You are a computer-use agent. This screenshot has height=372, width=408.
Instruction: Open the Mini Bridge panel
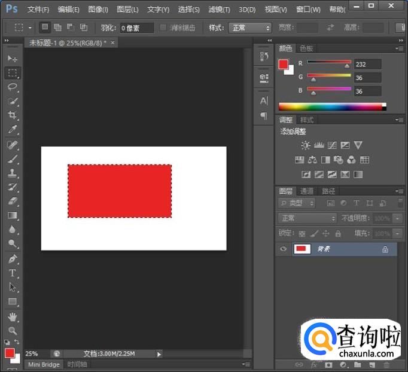(44, 364)
